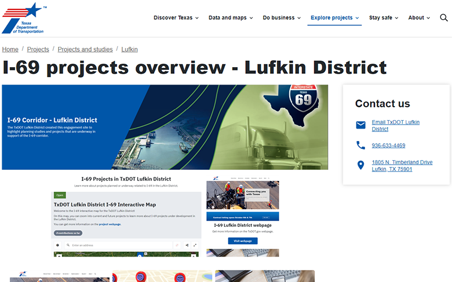Click the map info icon beside address search
This screenshot has height=282, width=452.
coord(58,245)
